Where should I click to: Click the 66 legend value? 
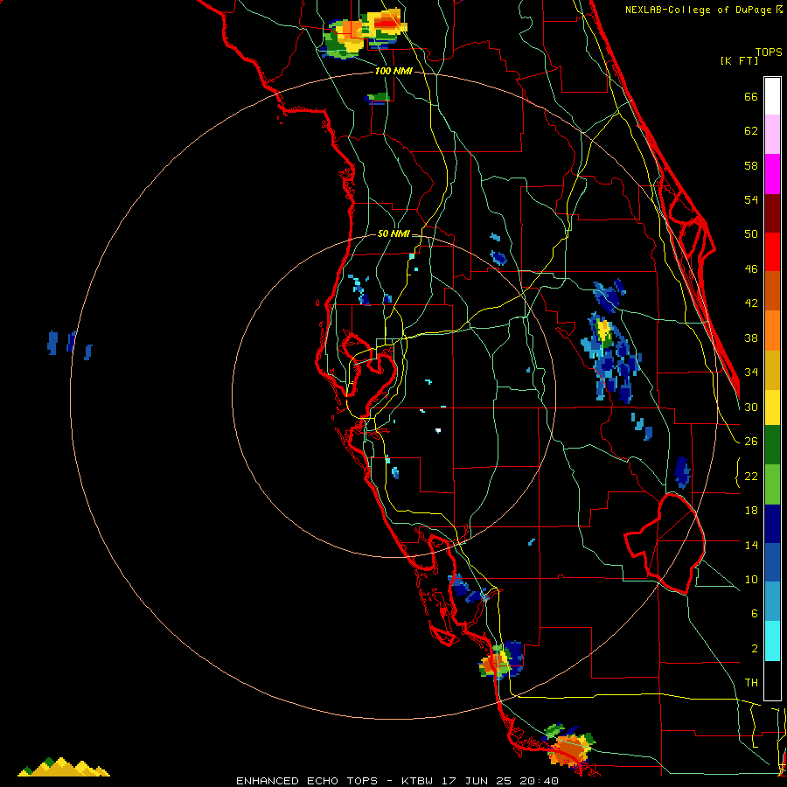751,97
